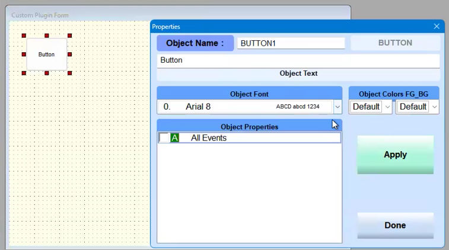The width and height of the screenshot is (449, 250).
Task: Click the top-middle resize handle of Button
Action: click(47, 36)
